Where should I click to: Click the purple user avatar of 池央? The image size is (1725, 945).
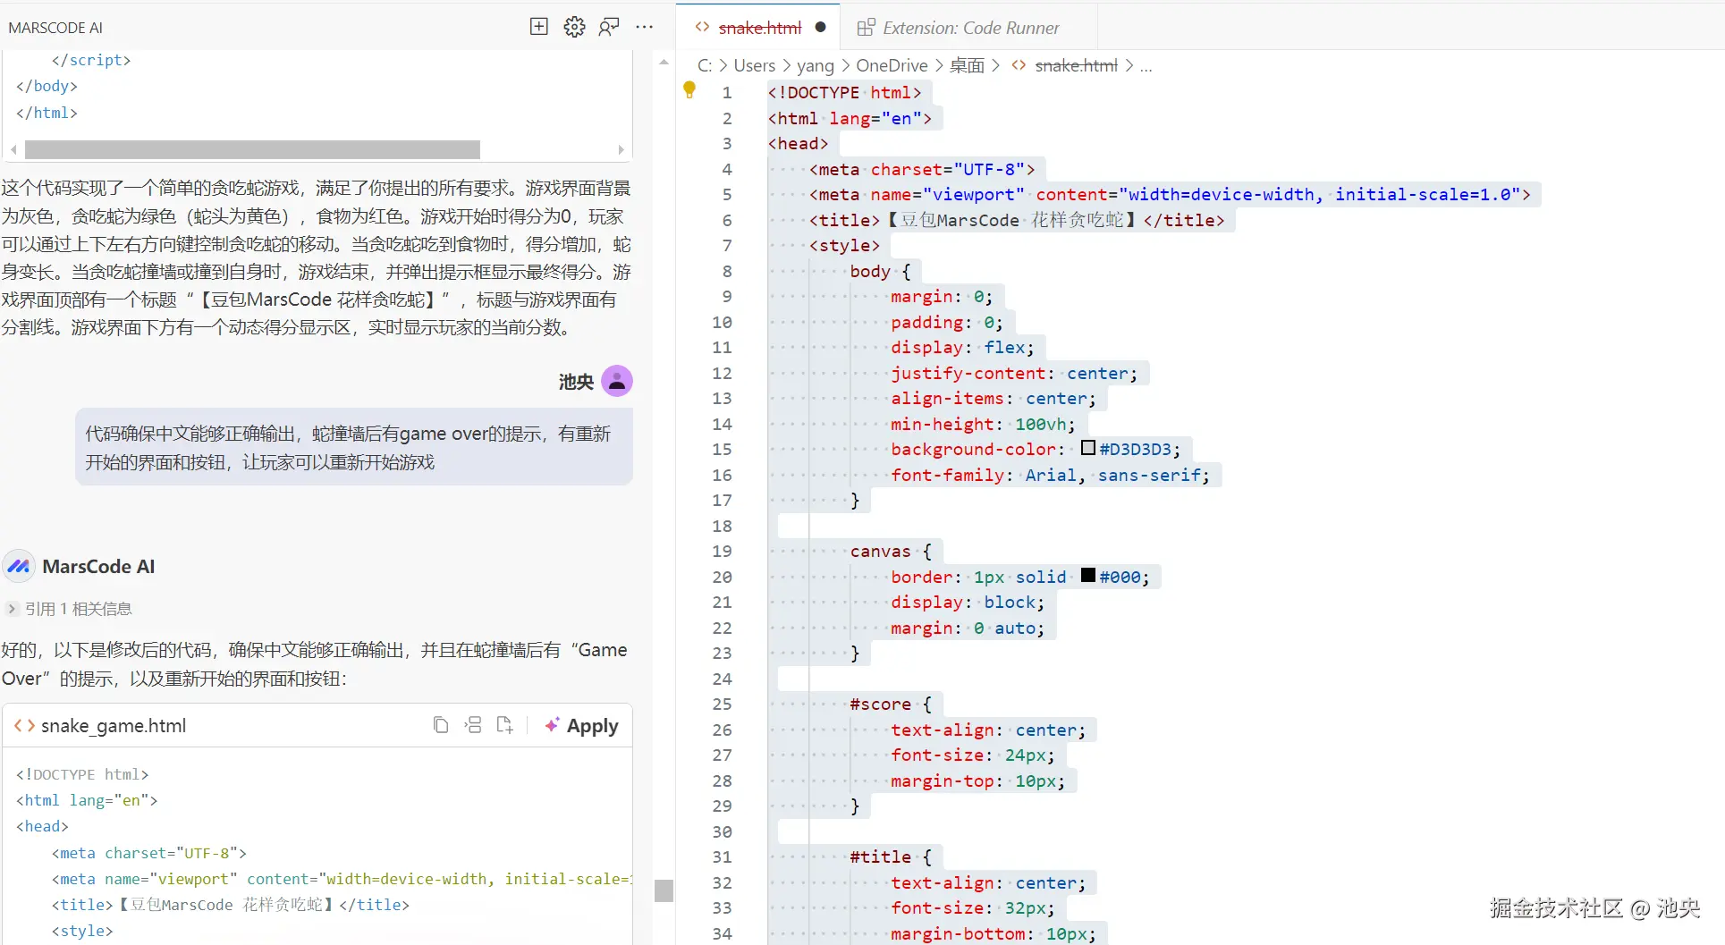coord(617,381)
